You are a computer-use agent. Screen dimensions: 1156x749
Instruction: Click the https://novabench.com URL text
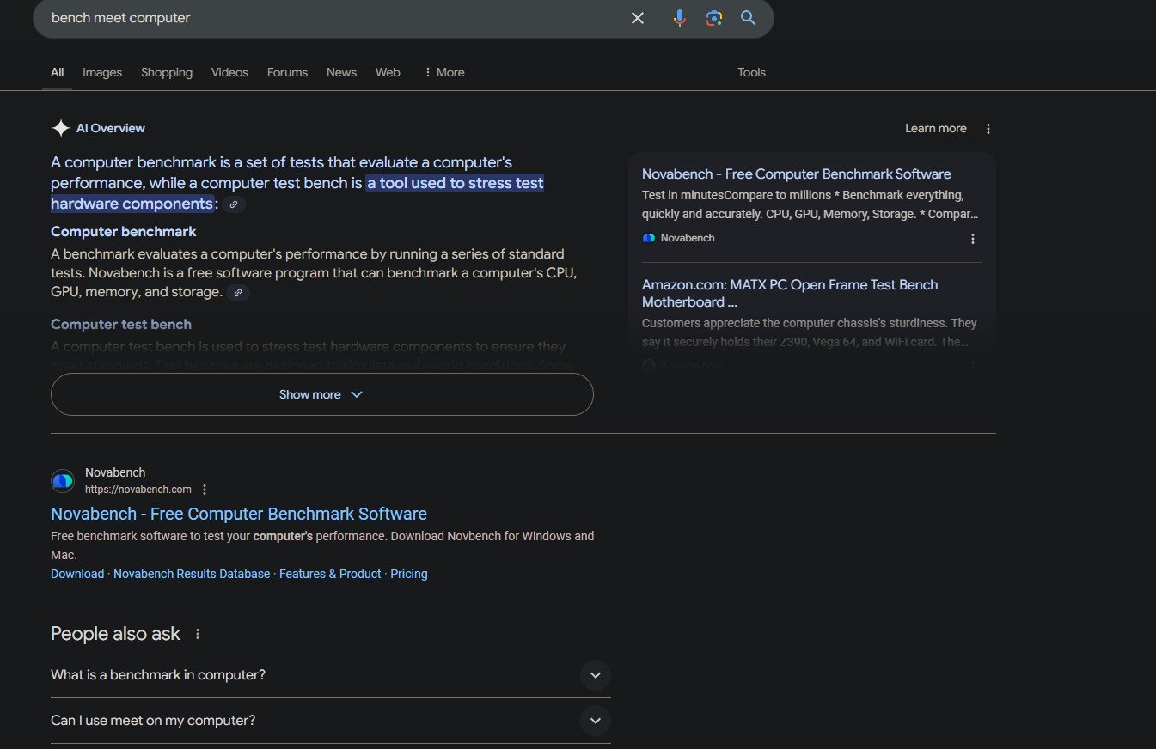(138, 490)
